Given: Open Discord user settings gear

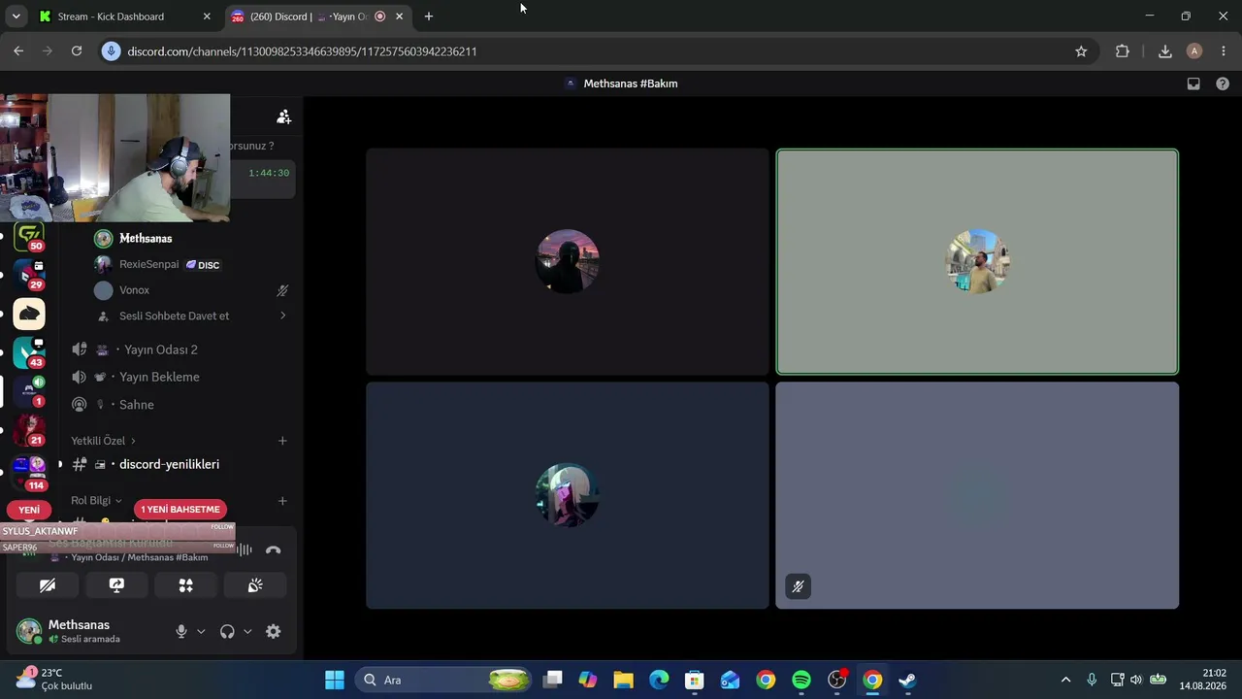Looking at the screenshot, I should (274, 631).
